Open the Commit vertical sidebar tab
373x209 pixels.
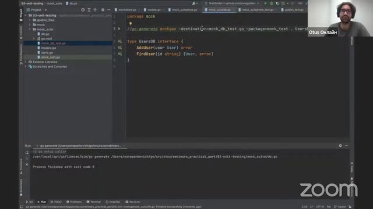(x=21, y=33)
